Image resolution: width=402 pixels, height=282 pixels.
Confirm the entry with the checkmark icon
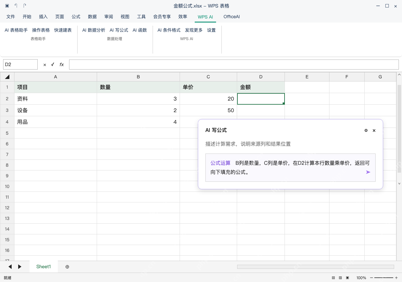point(52,65)
